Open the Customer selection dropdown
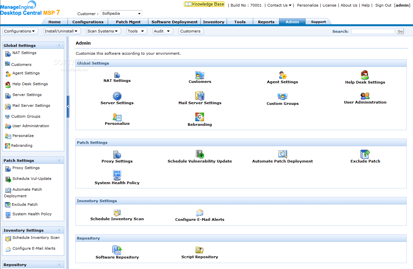Screen dimensions: 413x269 point(121,13)
